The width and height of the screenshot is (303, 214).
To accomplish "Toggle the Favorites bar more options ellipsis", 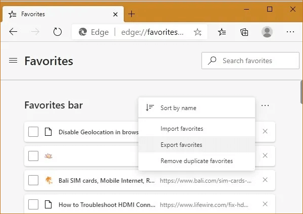I will click(x=265, y=106).
